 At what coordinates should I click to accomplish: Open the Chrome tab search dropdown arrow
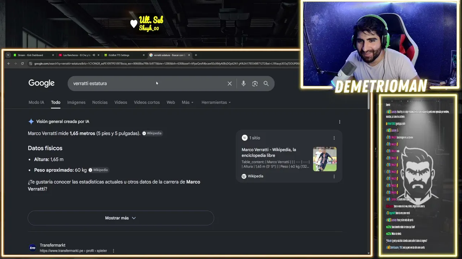(8, 55)
